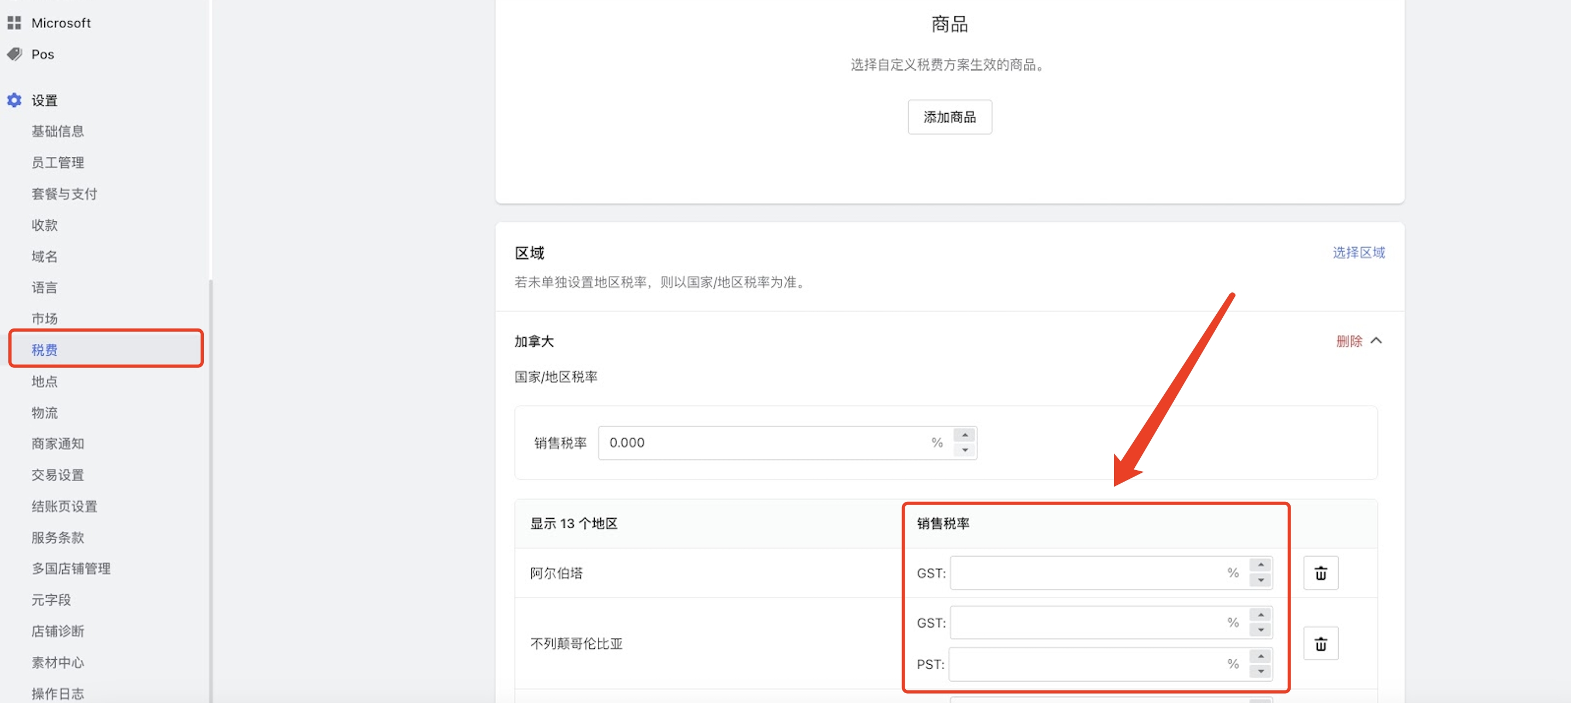Viewport: 1571px width, 703px height.
Task: Select 交易设置 in sidebar
Action: [58, 475]
